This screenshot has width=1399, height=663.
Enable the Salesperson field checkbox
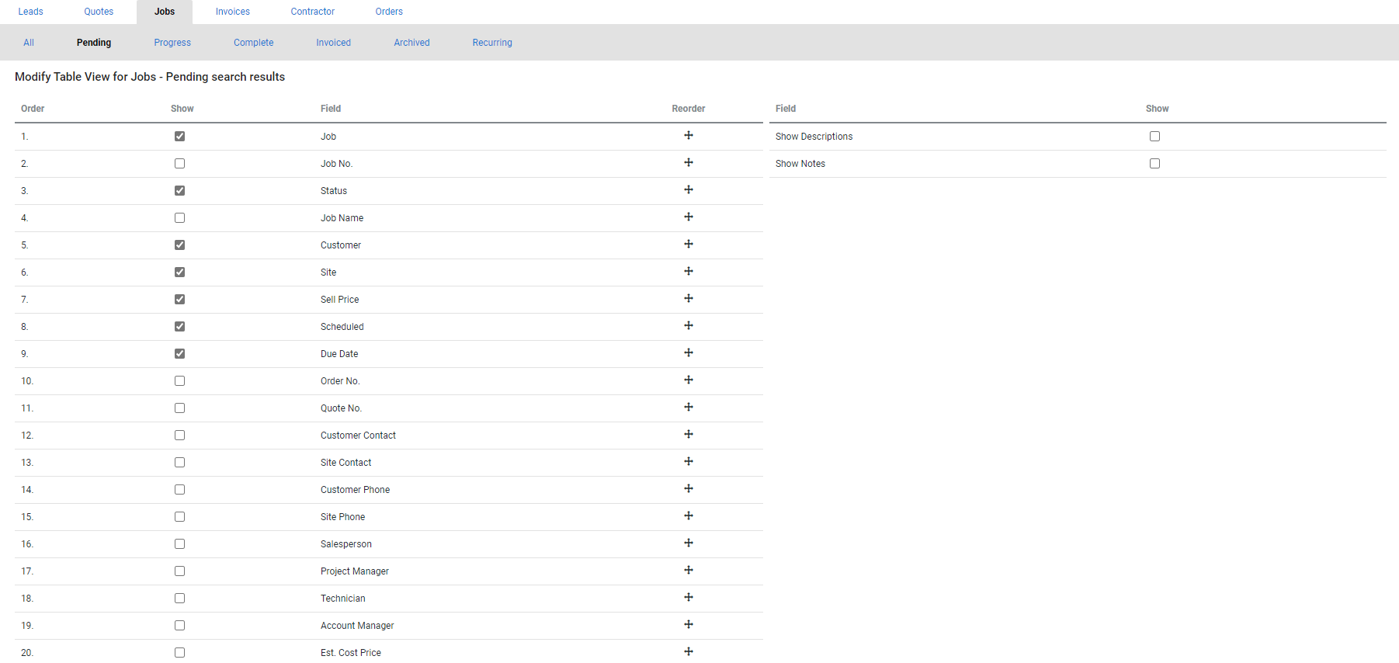pos(180,543)
